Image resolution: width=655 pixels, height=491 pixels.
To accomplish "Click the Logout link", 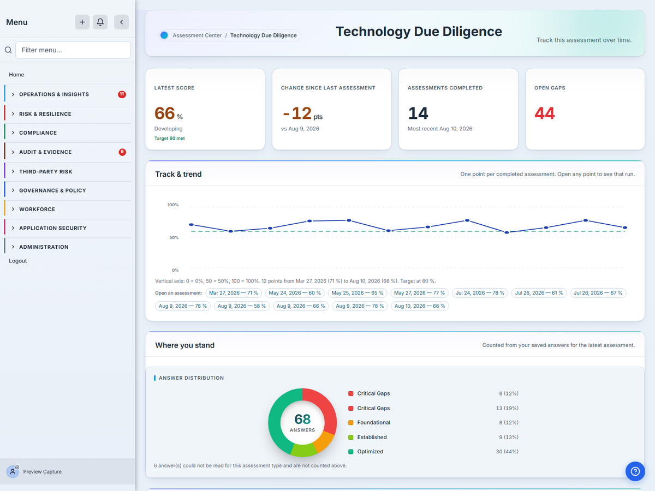I will tap(18, 261).
